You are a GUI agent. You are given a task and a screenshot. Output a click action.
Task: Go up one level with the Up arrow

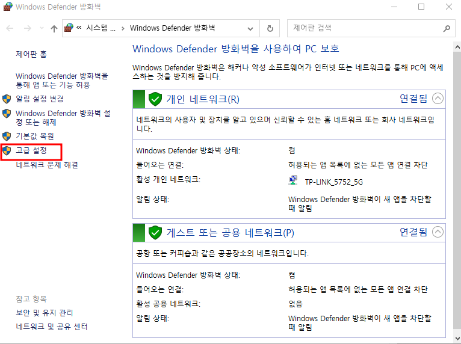tap(54, 28)
